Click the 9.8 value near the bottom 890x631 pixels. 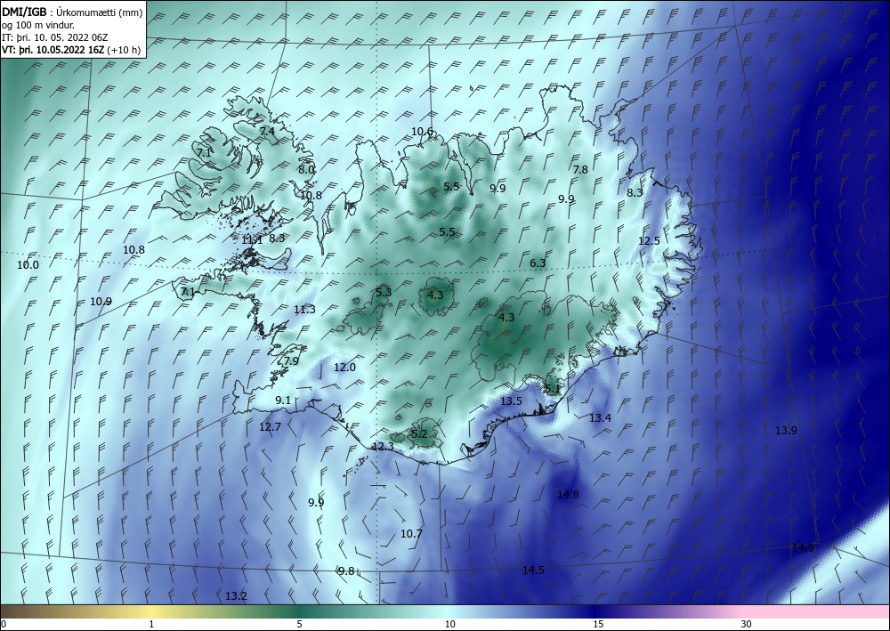click(346, 570)
